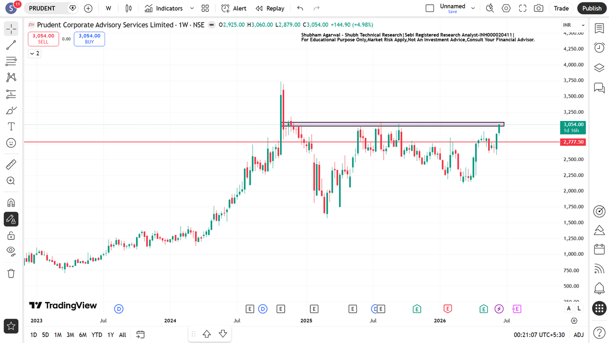Viewport: 609px width, 343px height.
Task: Select the ruler measure tool
Action: point(11,165)
